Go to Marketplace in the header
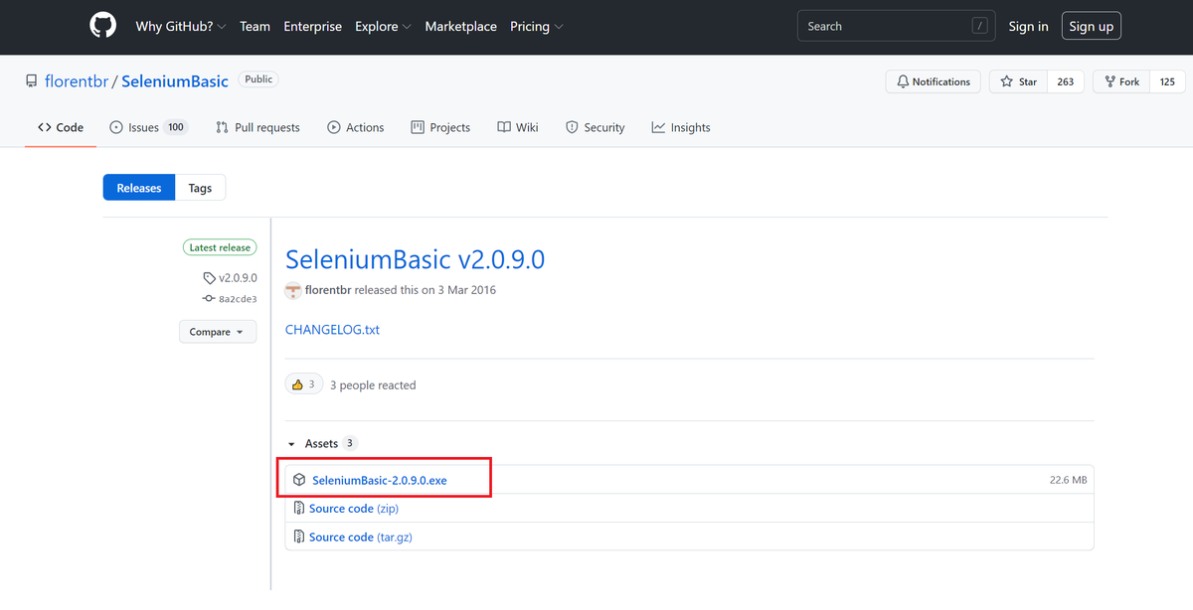Image resolution: width=1193 pixels, height=610 pixels. coord(460,27)
